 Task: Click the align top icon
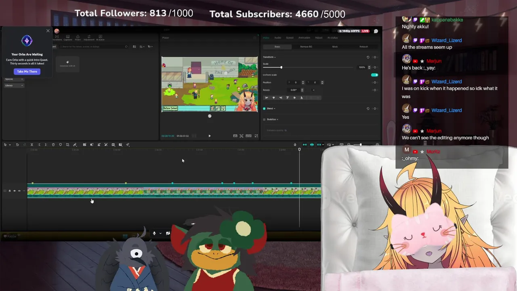288,98
